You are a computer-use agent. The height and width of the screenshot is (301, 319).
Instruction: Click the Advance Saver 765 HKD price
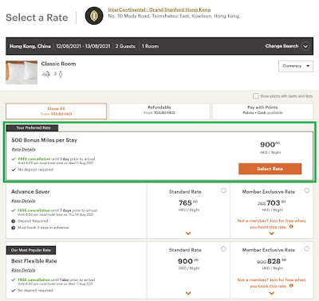click(x=188, y=203)
